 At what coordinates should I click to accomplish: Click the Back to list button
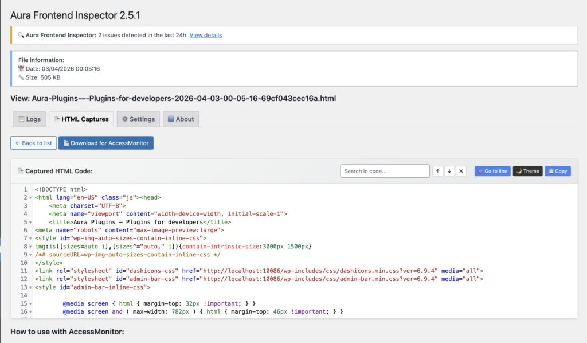tap(33, 143)
